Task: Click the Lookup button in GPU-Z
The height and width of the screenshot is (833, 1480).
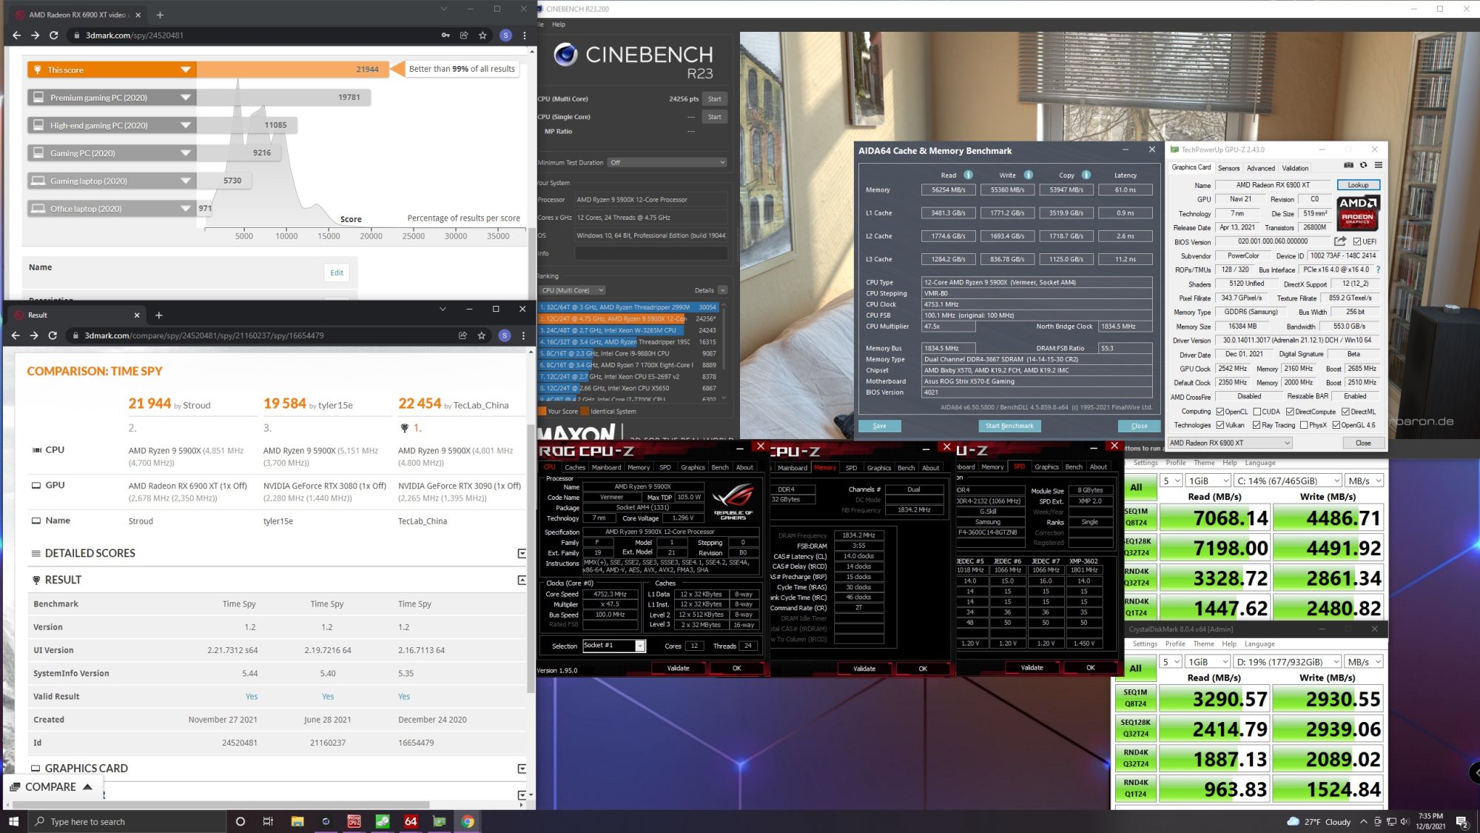Action: 1358,185
